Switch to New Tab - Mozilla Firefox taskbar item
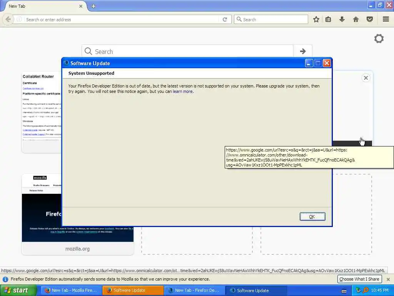Viewport: 394px width, 296px height. pos(71,290)
